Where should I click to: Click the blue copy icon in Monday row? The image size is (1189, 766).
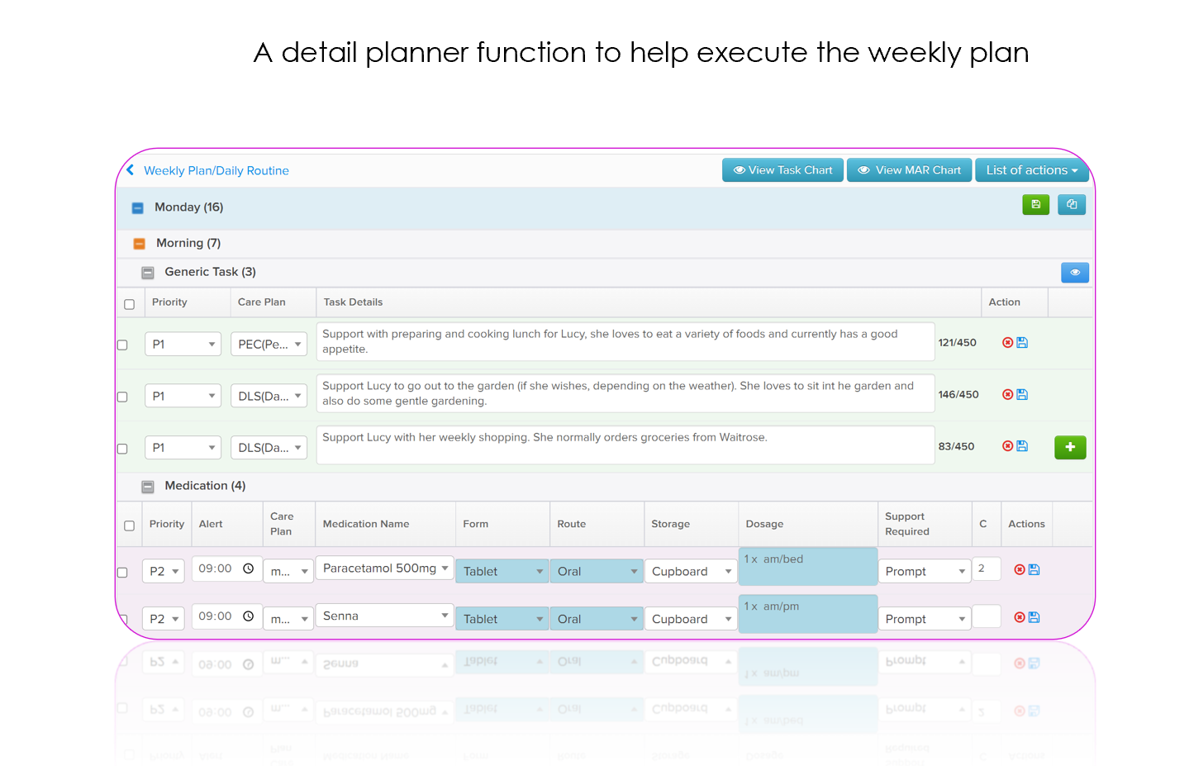(1071, 204)
